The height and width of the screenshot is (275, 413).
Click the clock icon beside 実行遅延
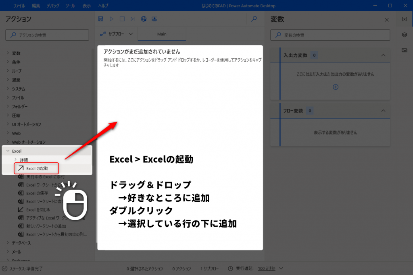click(230, 269)
